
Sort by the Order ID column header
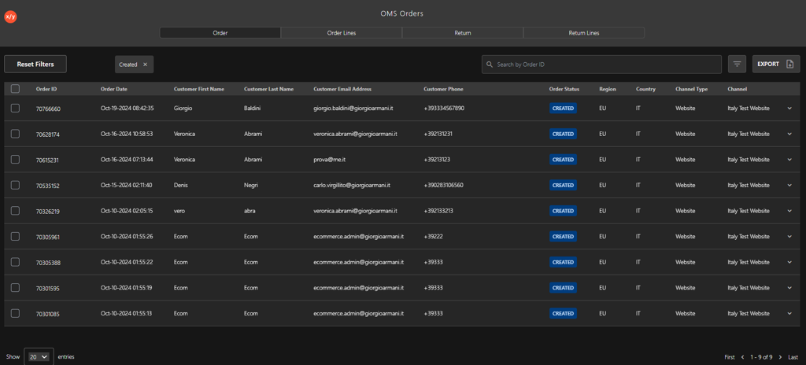pyautogui.click(x=46, y=89)
